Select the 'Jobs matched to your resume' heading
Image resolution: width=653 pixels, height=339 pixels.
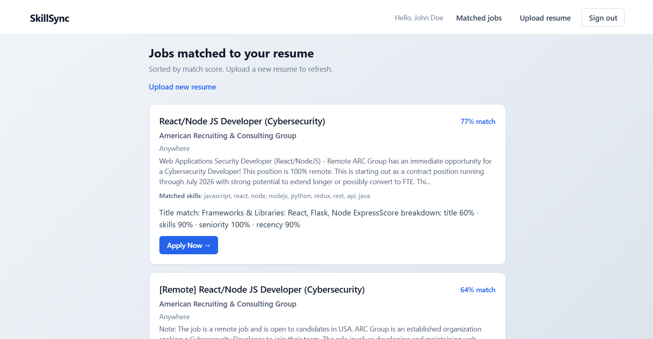tap(232, 53)
